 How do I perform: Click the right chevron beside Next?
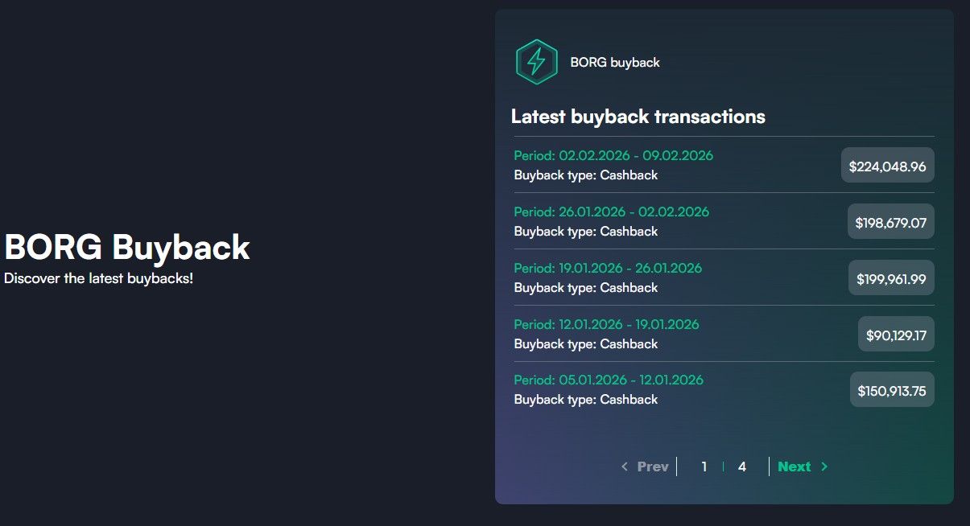(x=824, y=466)
